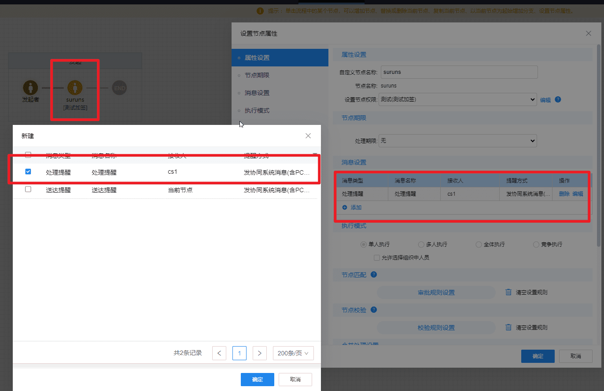Viewport: 604px width, 391px height.
Task: Click 取消 button in 设置节点属性 dialog
Action: pos(575,356)
